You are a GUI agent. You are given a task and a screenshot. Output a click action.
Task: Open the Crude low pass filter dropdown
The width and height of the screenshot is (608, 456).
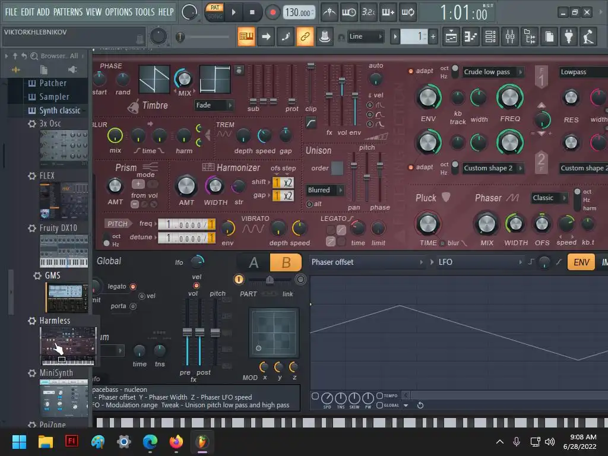tap(493, 72)
